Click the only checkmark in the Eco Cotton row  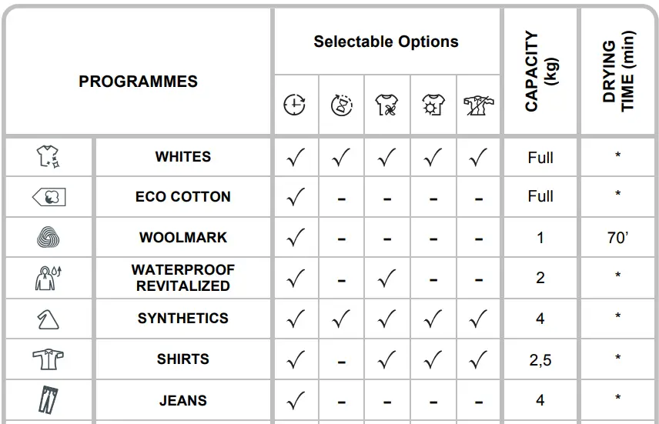[295, 198]
